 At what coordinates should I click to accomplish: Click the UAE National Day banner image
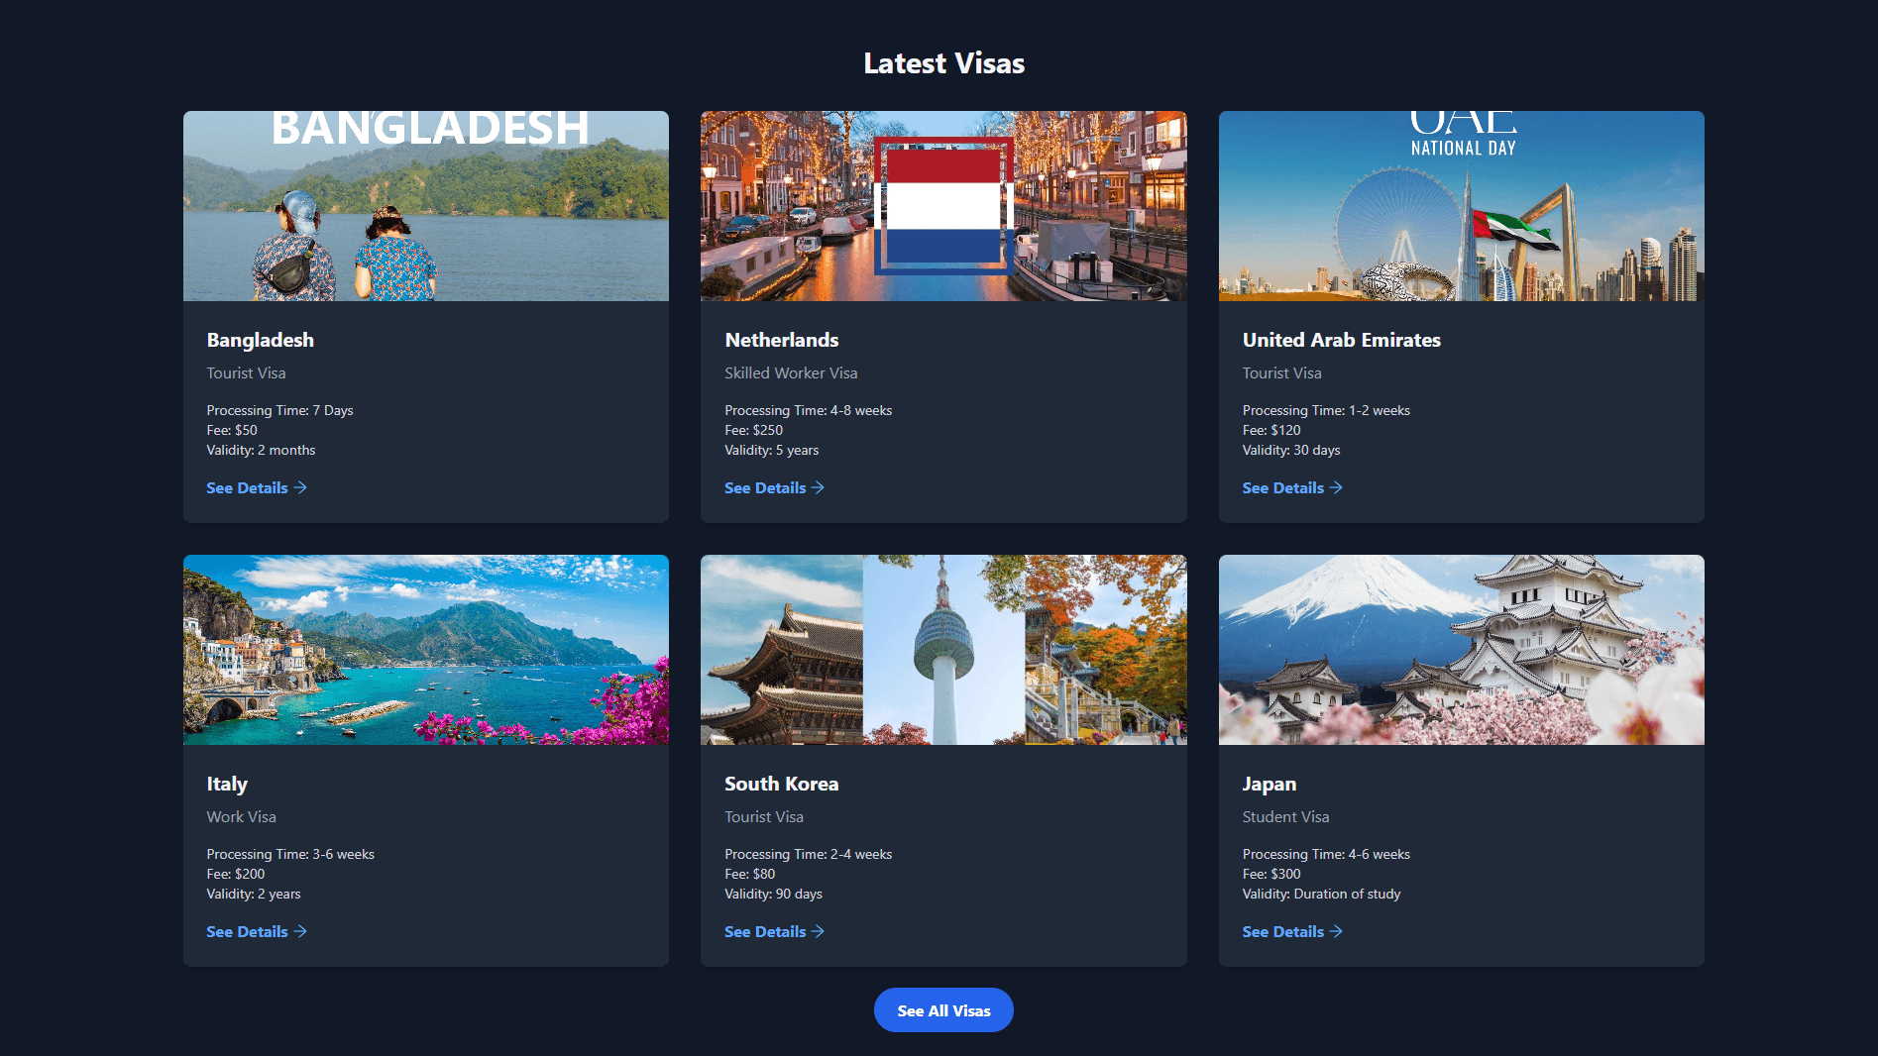click(1461, 205)
